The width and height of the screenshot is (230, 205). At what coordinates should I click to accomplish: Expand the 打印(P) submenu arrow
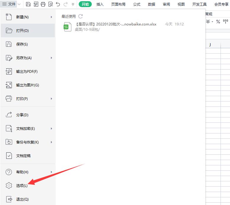coord(51,99)
